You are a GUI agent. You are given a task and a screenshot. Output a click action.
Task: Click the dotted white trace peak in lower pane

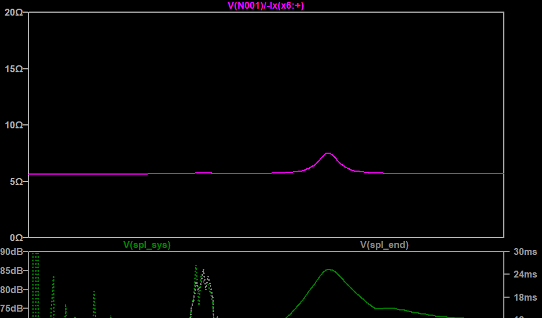(203, 271)
